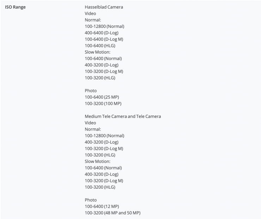Click the Medium Tele Camera and Tele Camera heading
This screenshot has width=261, height=219.
[x=123, y=116]
